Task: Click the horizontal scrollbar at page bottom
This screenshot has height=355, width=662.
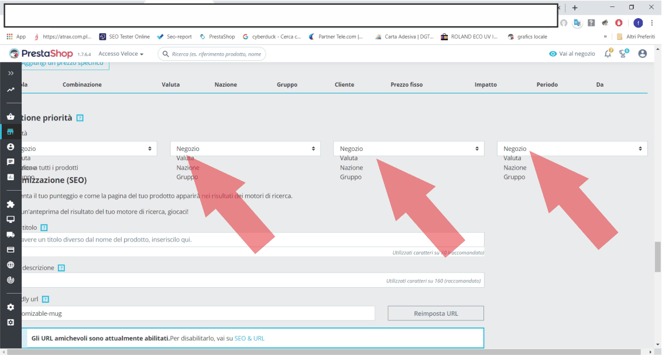Action: pos(324,351)
